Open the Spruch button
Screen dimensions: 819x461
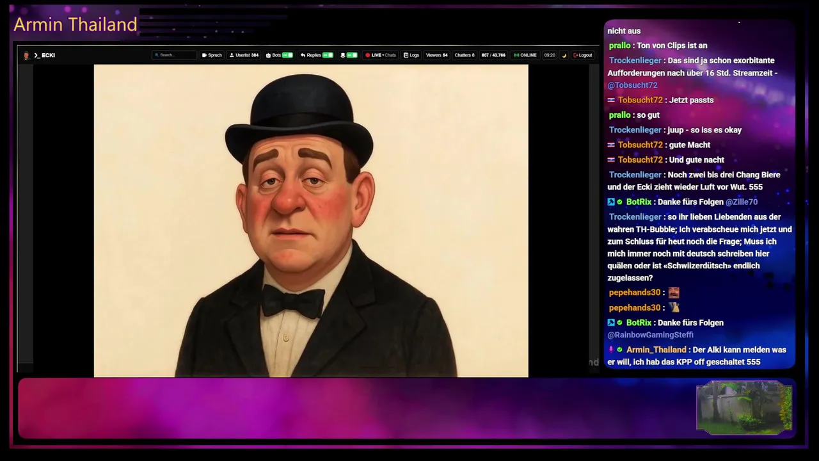click(212, 55)
